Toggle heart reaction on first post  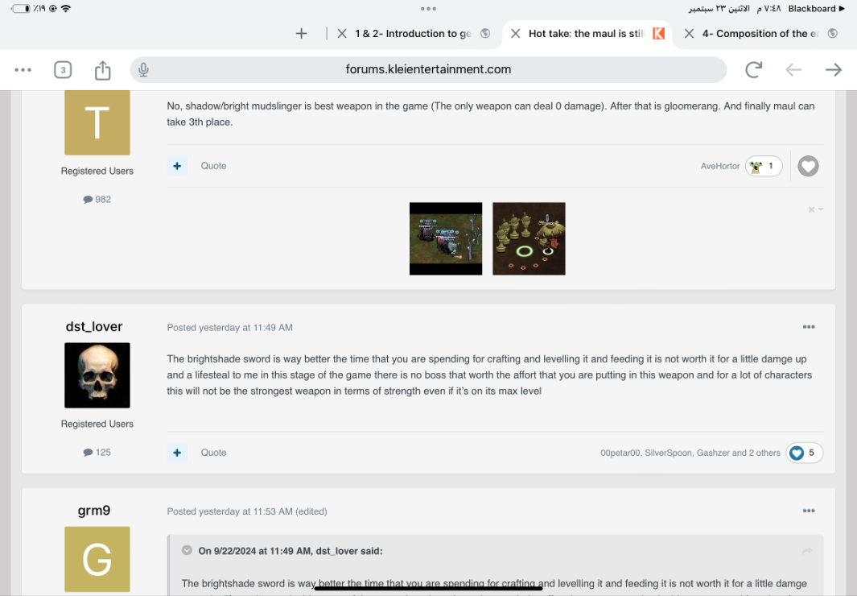[808, 166]
